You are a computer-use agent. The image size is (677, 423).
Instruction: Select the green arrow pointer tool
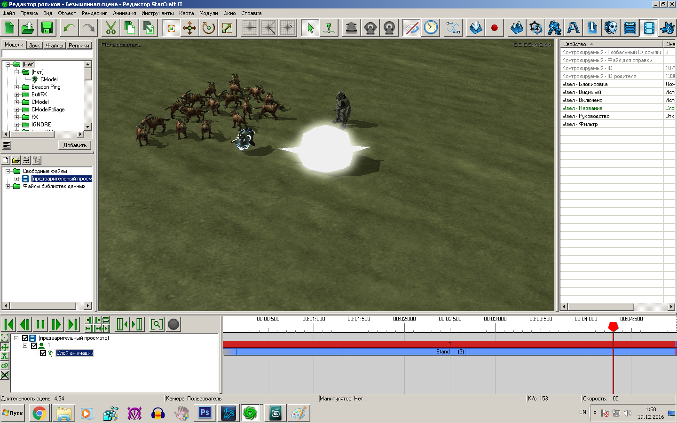[x=310, y=28]
